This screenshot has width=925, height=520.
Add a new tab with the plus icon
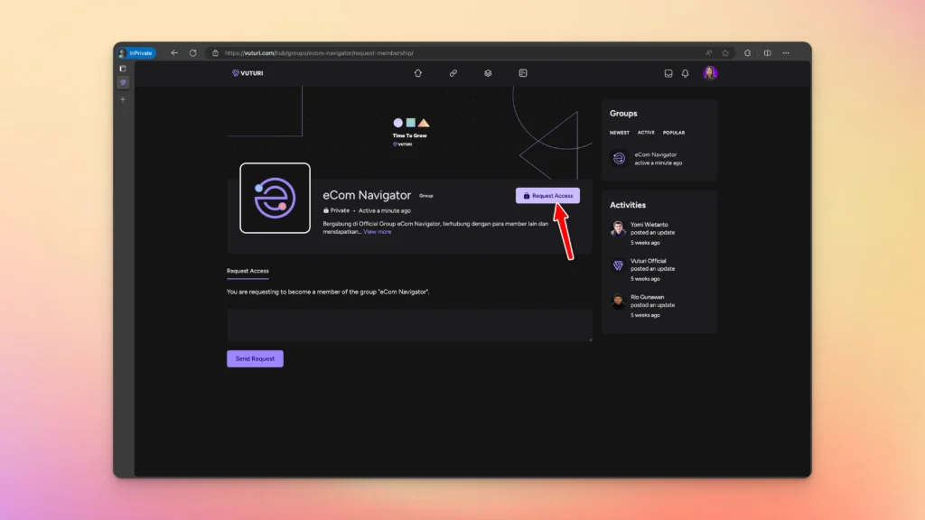(x=123, y=99)
